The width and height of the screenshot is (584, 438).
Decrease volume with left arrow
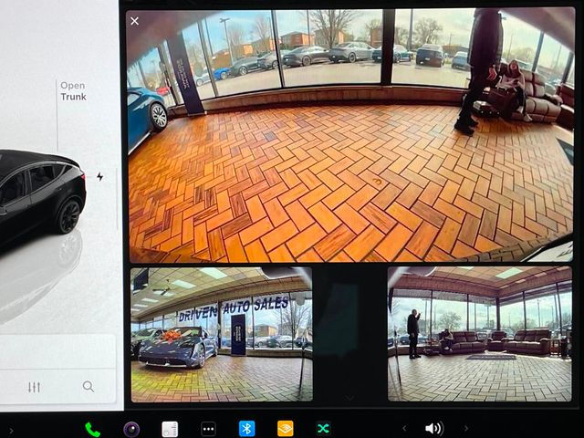(x=404, y=428)
